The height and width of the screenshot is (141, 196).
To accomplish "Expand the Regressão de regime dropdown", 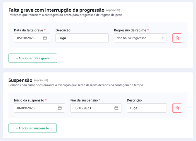I will tap(140, 38).
